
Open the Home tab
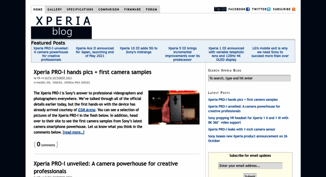pos(38,9)
